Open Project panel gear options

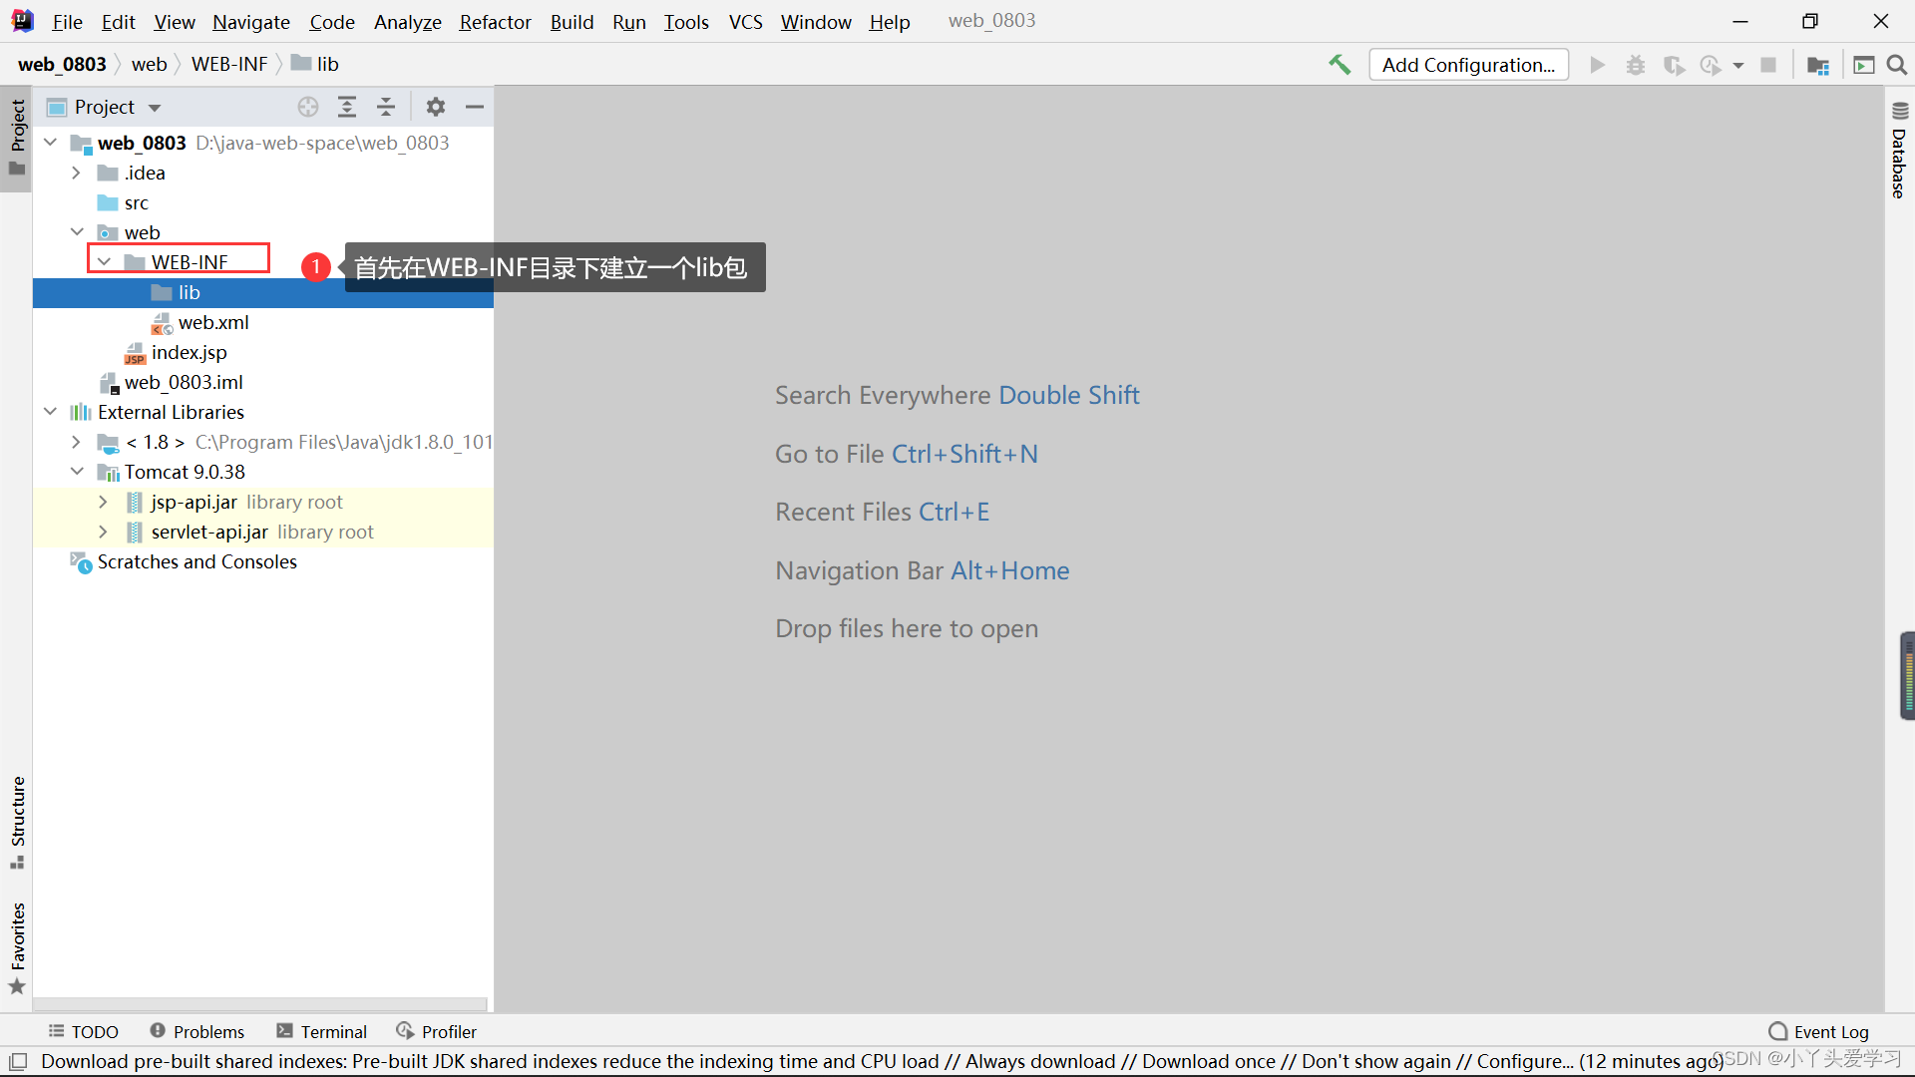point(436,107)
